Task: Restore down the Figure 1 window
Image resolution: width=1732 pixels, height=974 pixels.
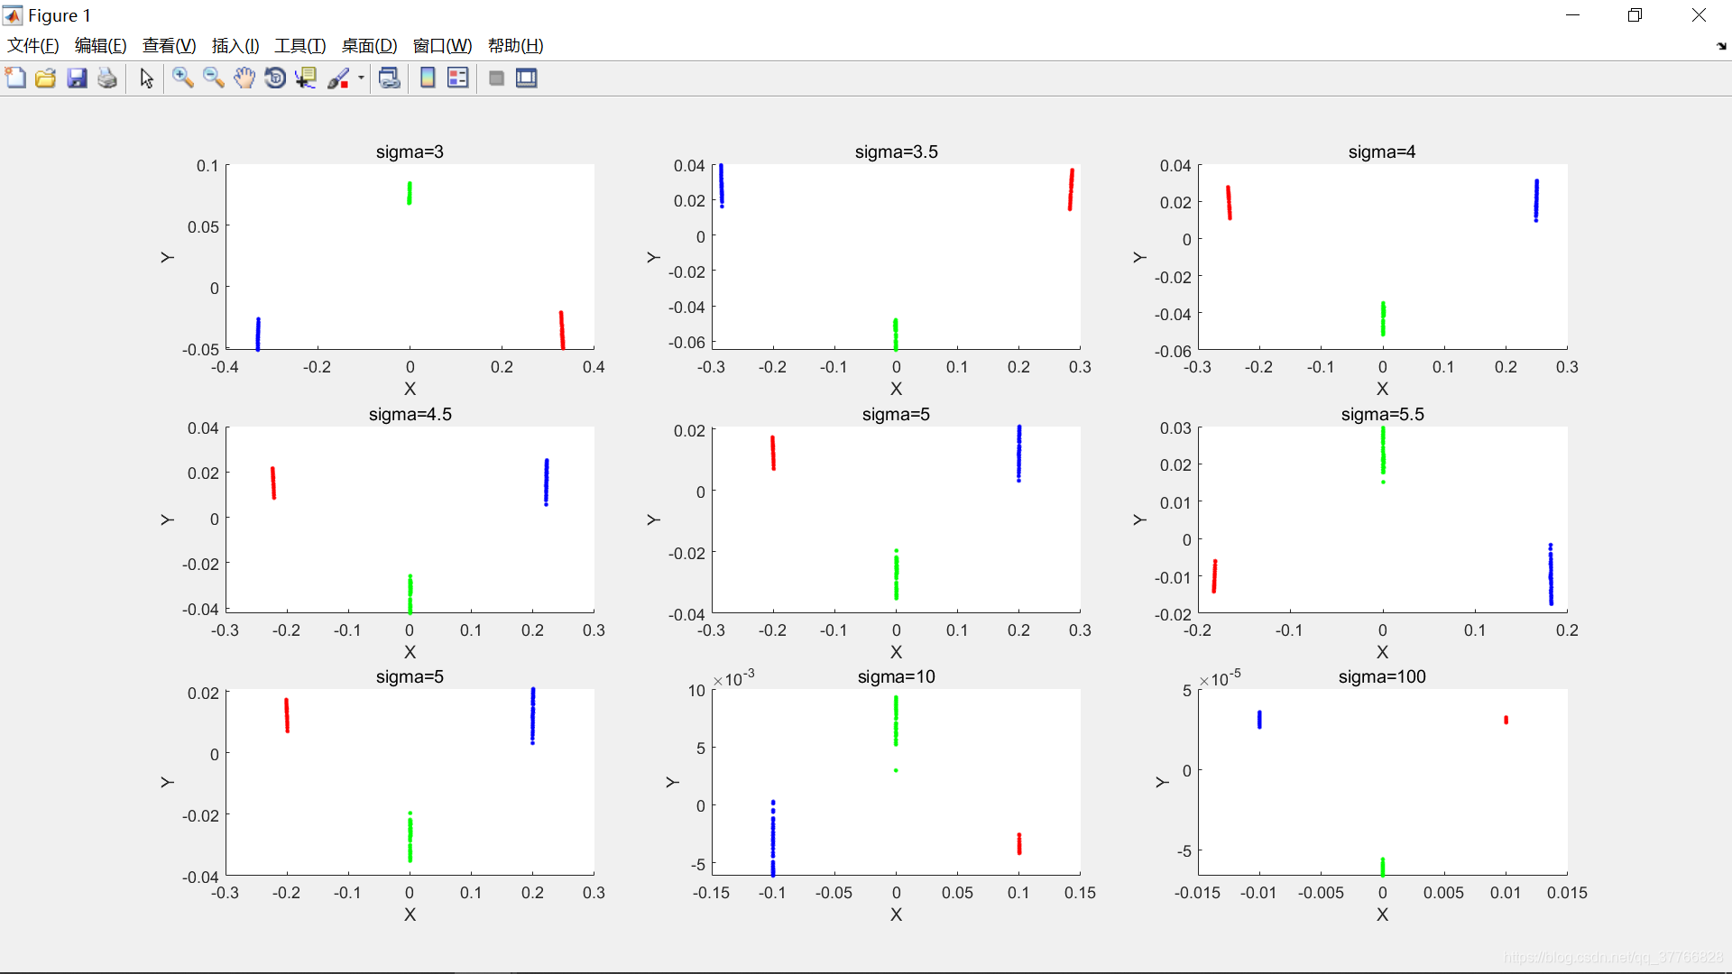Action: pos(1635,15)
